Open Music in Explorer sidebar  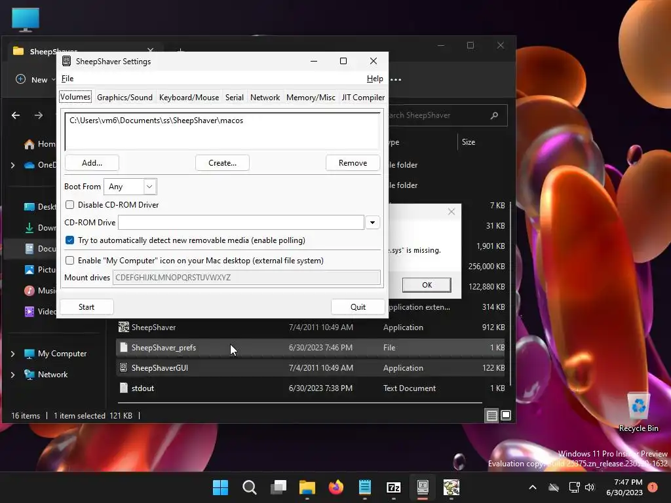point(39,290)
